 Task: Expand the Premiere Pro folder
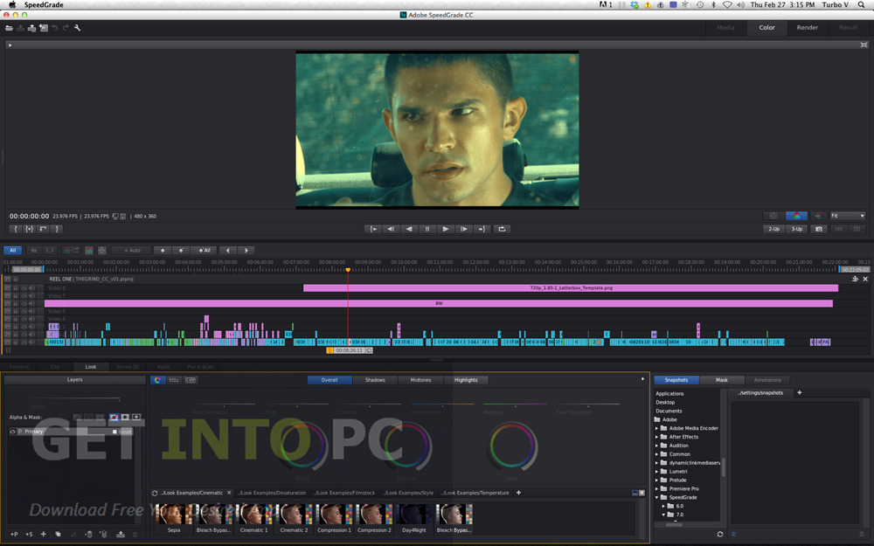(x=656, y=488)
